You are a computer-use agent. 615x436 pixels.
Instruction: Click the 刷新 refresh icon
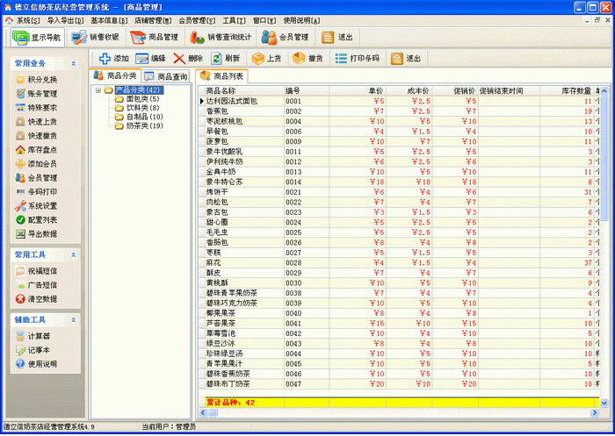coord(216,59)
